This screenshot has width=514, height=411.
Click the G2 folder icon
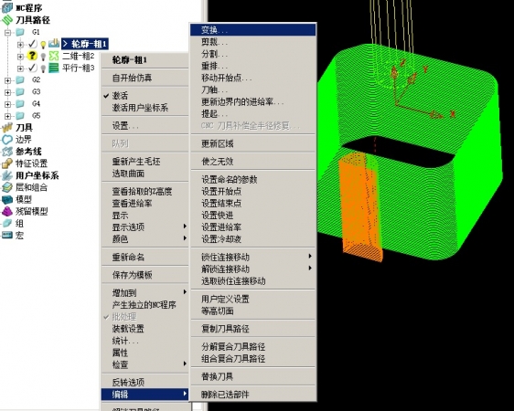tap(20, 79)
